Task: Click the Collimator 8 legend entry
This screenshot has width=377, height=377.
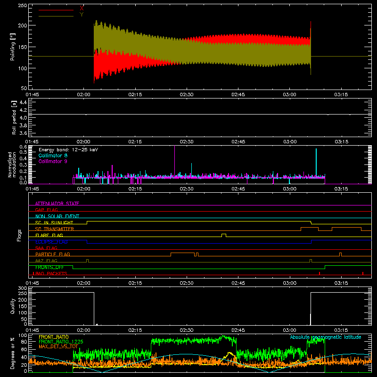Action: 53,156
